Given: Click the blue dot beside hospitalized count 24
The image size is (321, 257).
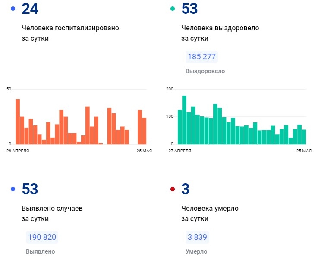Looking at the screenshot, I should (x=13, y=9).
